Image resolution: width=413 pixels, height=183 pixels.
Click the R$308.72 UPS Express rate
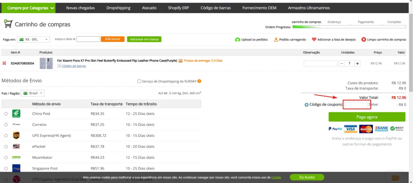98,136
